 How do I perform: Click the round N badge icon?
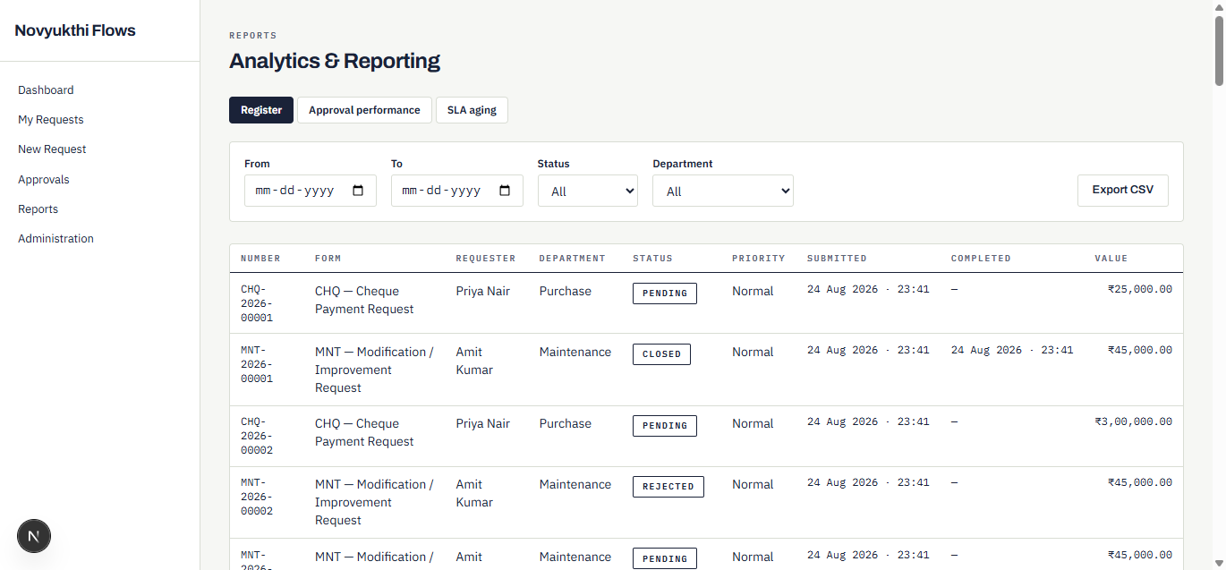(x=34, y=536)
